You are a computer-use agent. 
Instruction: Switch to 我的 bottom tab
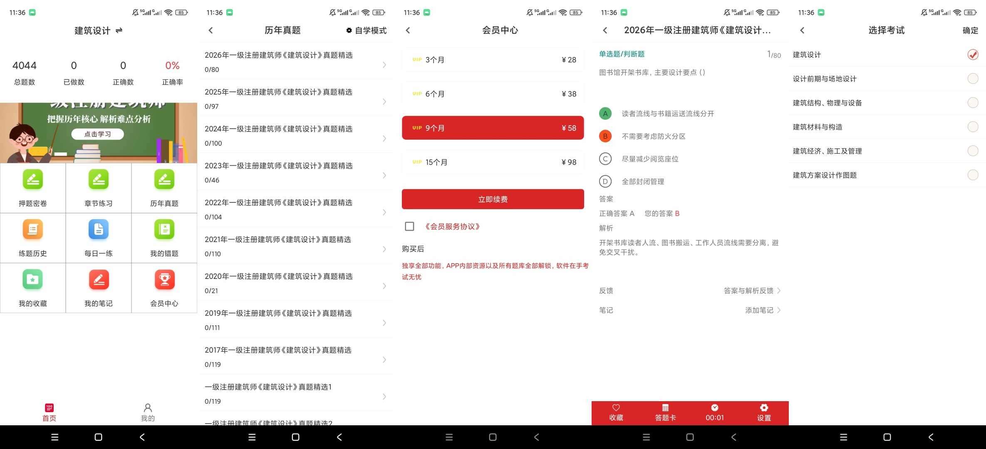(x=148, y=412)
